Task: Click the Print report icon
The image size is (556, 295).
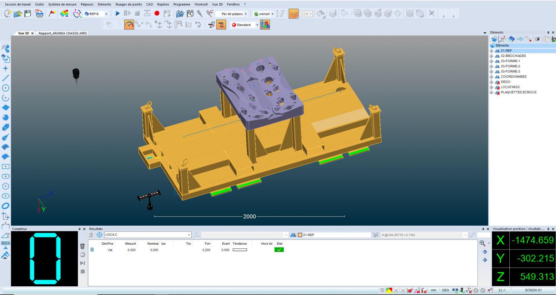Action: (x=39, y=14)
